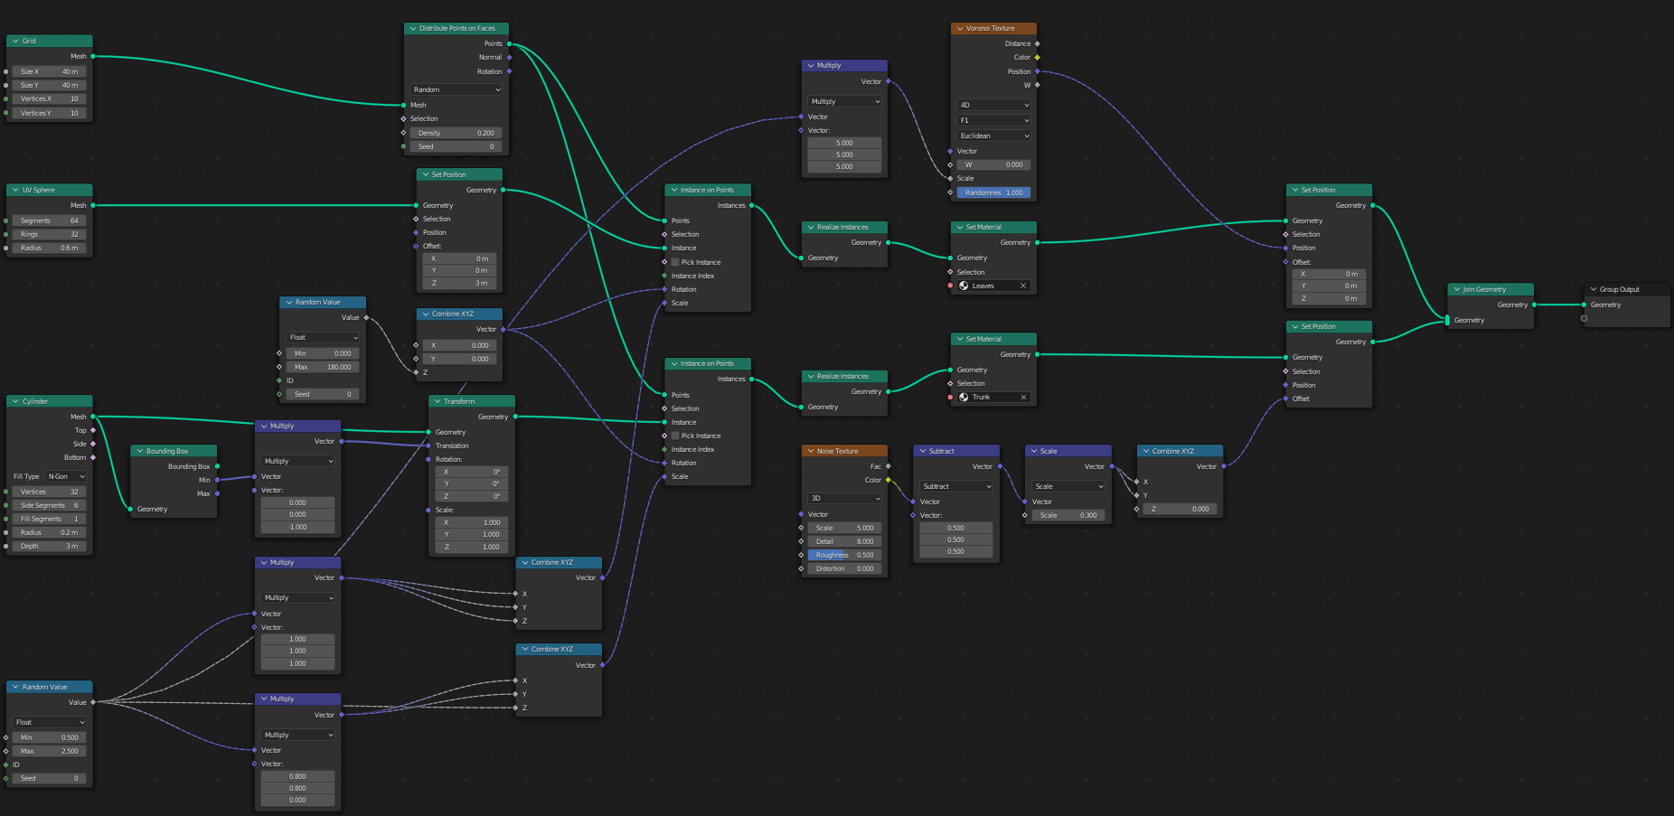Click the Depth 3 m field on Cylinder

tap(50, 546)
